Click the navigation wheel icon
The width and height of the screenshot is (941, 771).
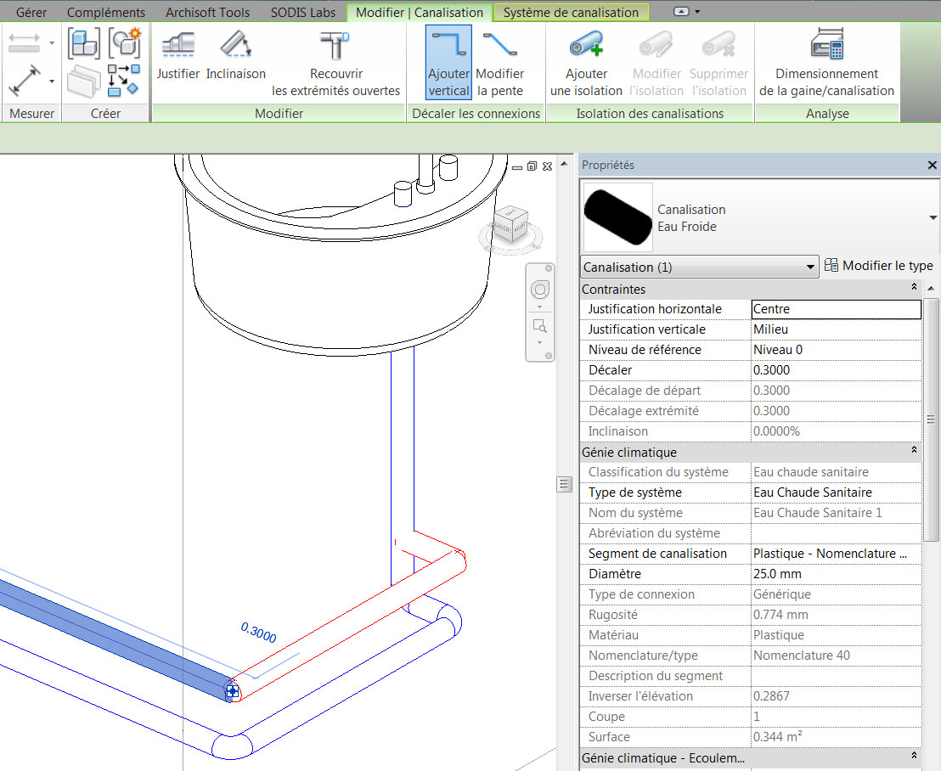click(x=540, y=290)
